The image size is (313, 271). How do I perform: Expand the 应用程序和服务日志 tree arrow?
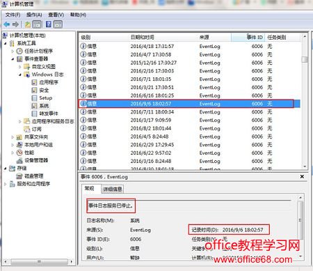(x=19, y=121)
